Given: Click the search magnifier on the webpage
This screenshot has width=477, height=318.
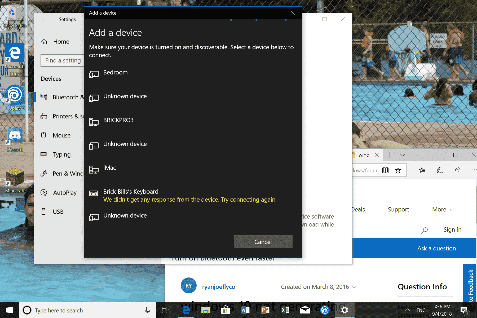Looking at the screenshot, I should coord(425,230).
